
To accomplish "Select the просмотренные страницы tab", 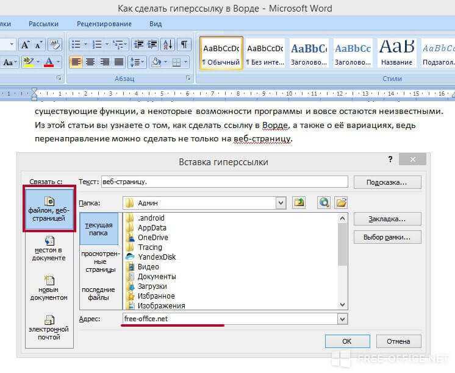I will [101, 261].
